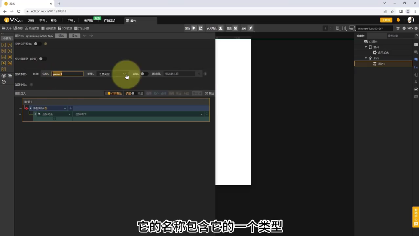This screenshot has height=236, width=419.
Task: Click the blue chat icon on the right sidebar
Action: click(x=416, y=59)
